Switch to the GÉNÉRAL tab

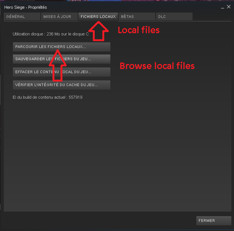point(22,17)
